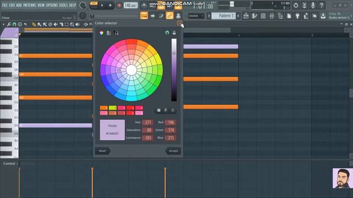Pick the yellow-green preset swatch
Viewport: 353px width, 198px height.
click(113, 108)
